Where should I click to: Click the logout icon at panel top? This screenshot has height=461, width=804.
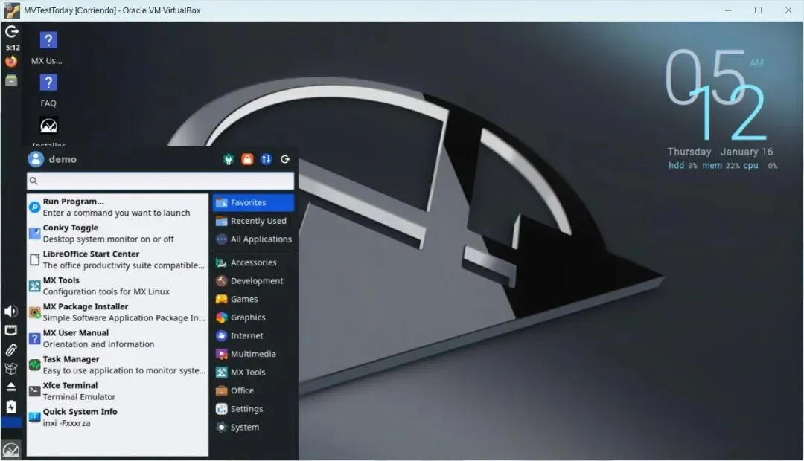coord(11,32)
